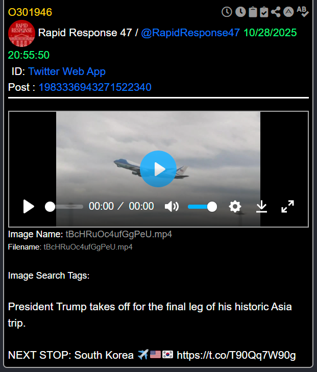Screen dimensions: 317x372
Task: Click the filled clock icon in header
Action: pyautogui.click(x=240, y=11)
